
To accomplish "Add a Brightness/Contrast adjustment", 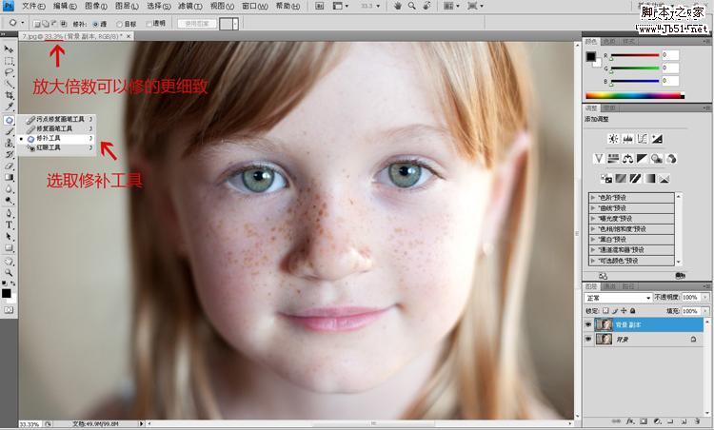I will 613,139.
